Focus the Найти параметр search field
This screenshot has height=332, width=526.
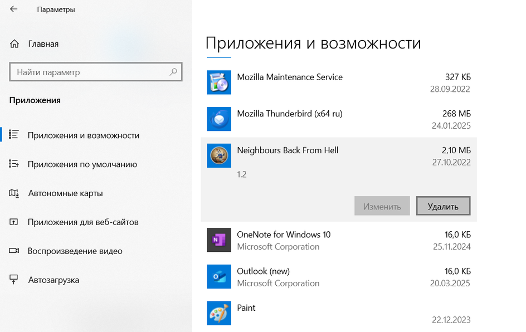pyautogui.click(x=96, y=72)
